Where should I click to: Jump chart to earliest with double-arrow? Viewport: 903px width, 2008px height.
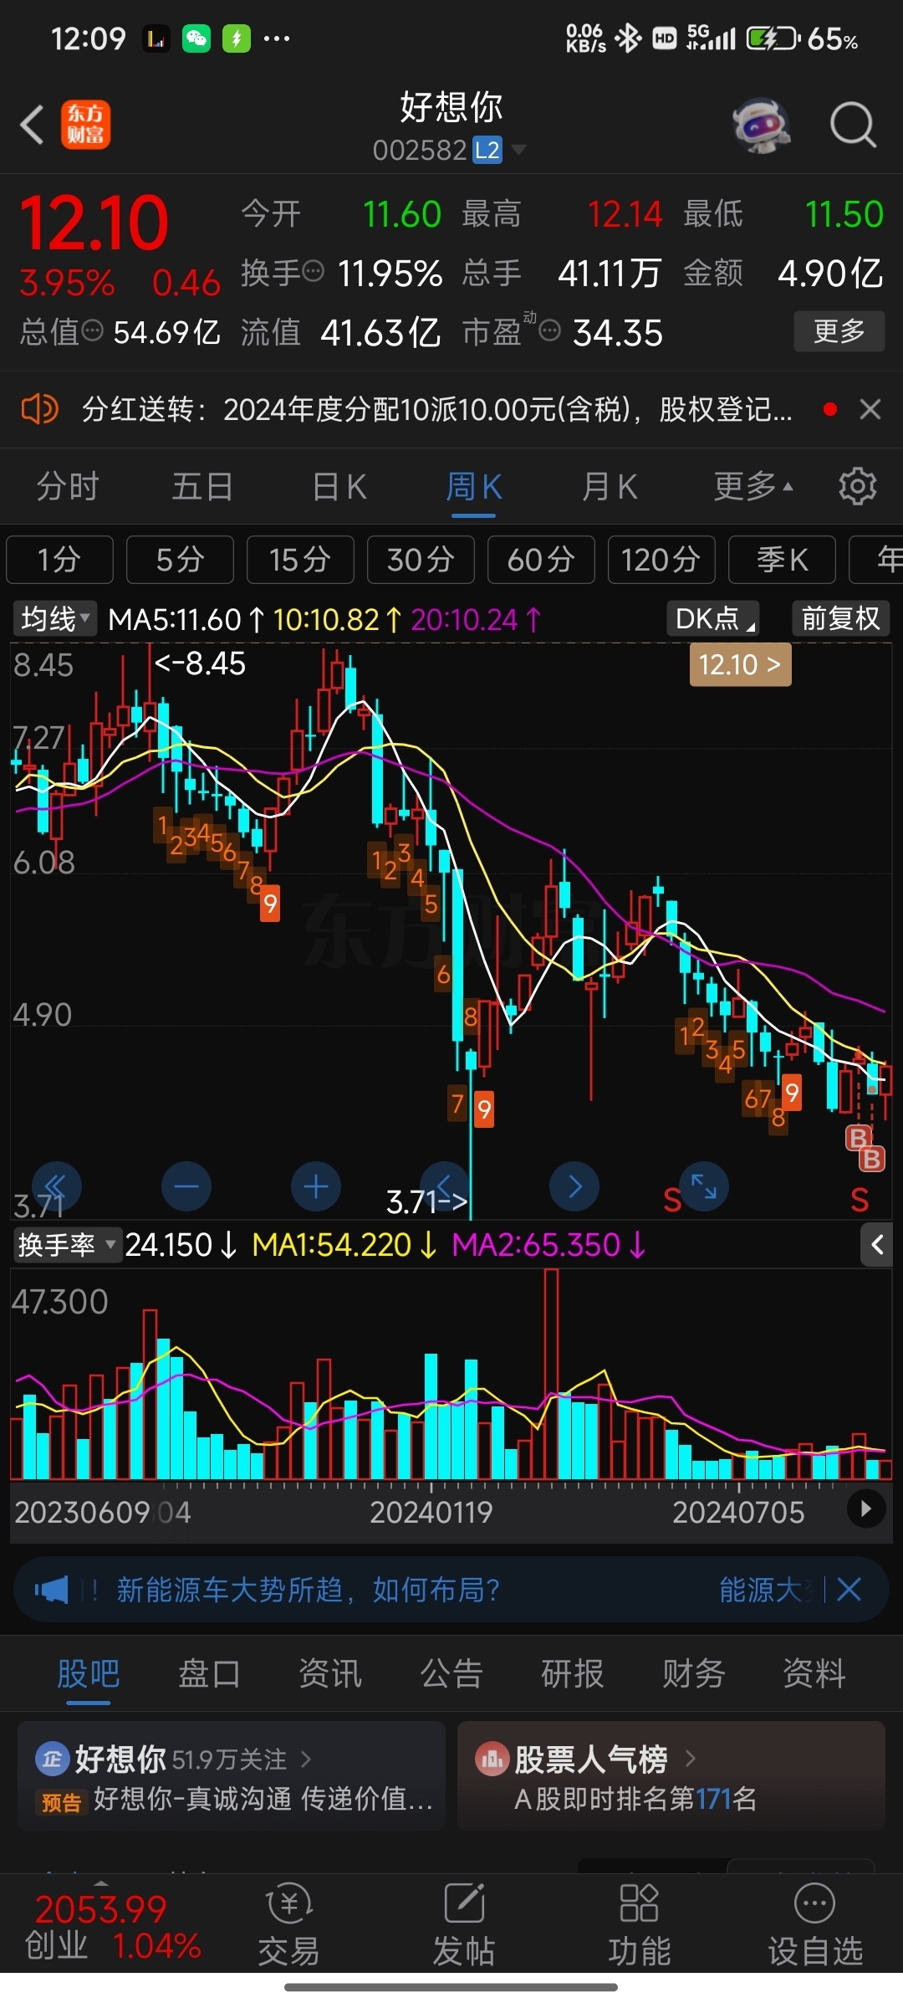56,1186
